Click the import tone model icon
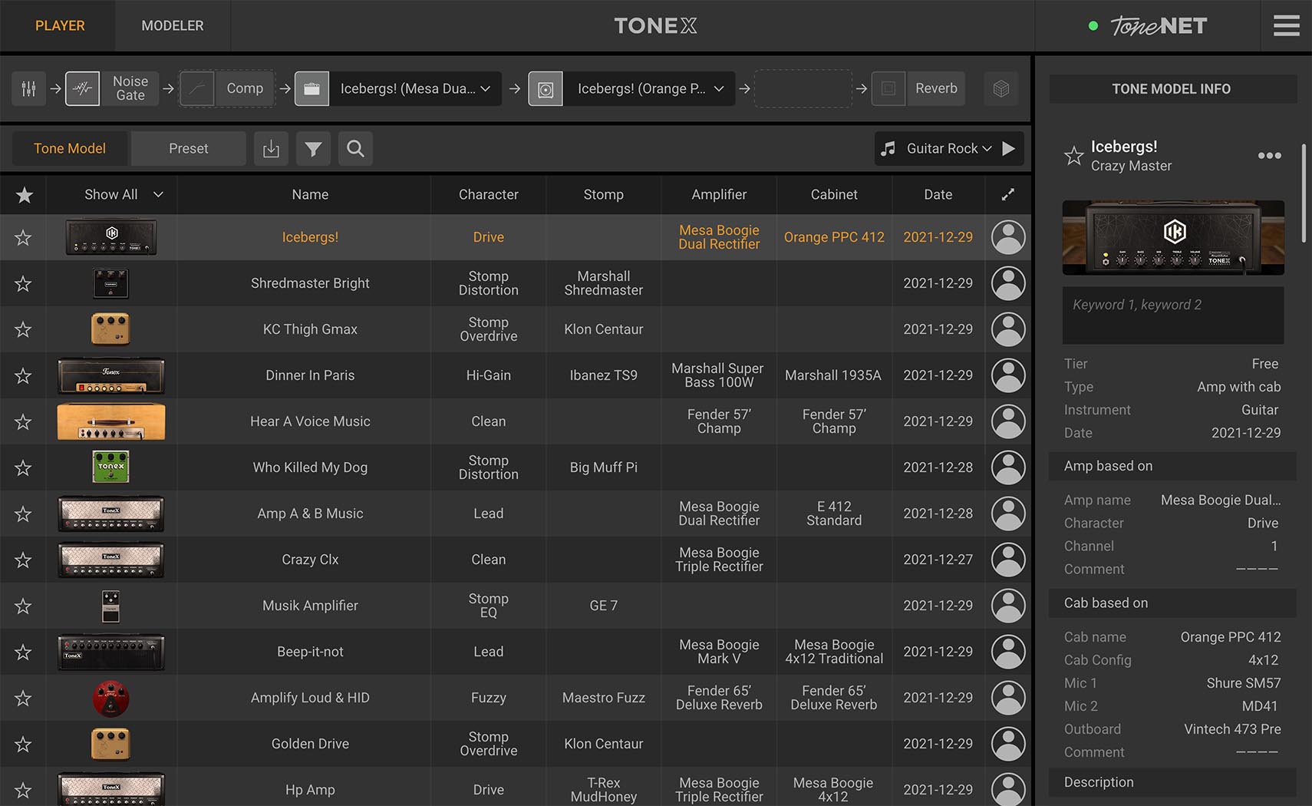 pos(271,149)
